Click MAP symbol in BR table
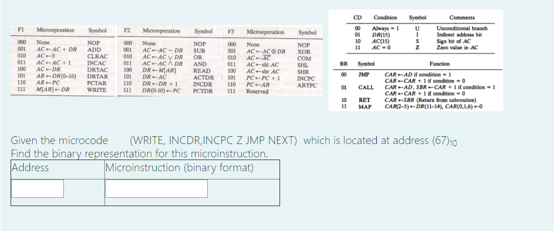Screen dimensions: 554x231 [365, 106]
